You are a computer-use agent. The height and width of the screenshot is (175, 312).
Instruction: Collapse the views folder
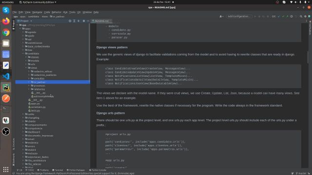coord(26,68)
